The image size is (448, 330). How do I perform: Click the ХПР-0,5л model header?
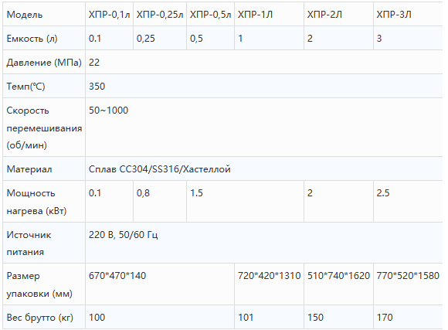click(x=210, y=14)
